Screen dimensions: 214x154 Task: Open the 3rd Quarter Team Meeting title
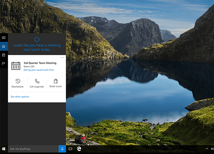point(40,63)
